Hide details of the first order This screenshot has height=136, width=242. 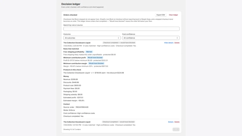169,43
